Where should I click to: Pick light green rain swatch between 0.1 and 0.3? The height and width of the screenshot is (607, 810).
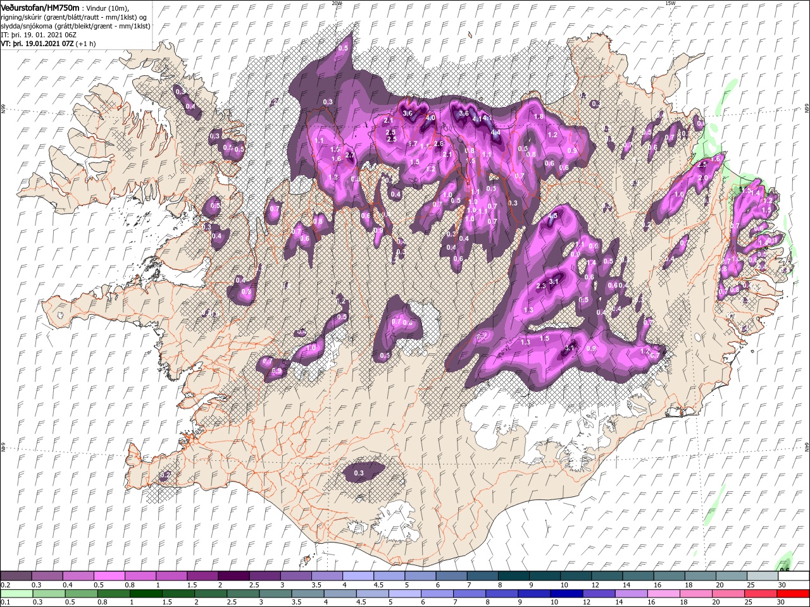[16, 594]
